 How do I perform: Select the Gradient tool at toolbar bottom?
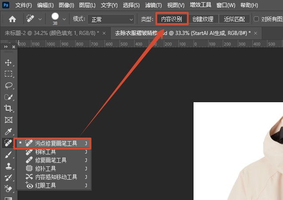coord(8,198)
